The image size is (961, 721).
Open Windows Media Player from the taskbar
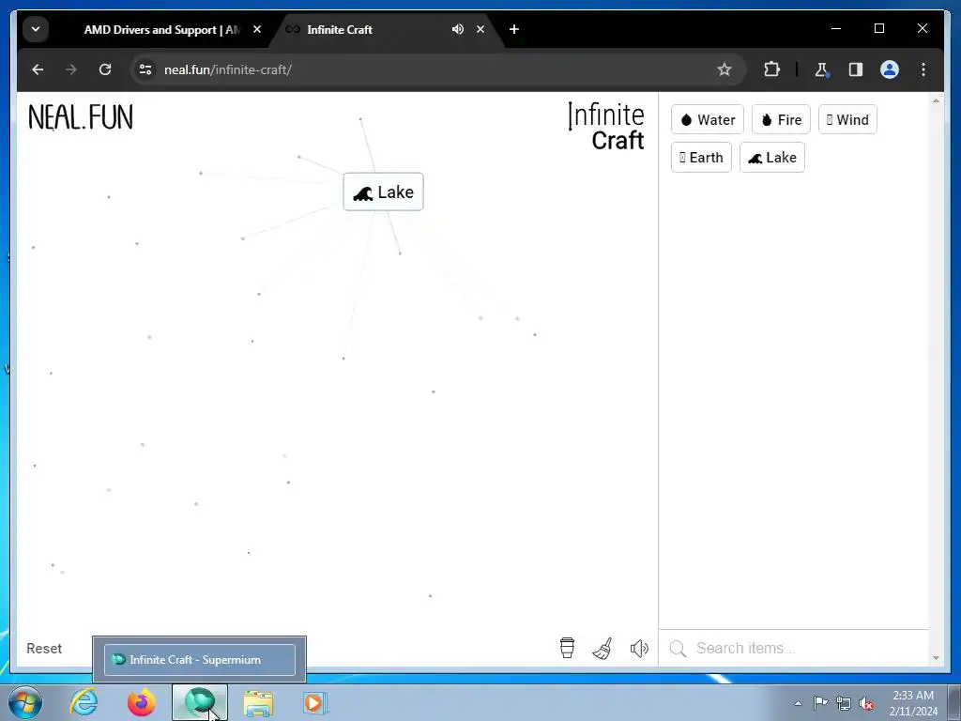(x=315, y=702)
